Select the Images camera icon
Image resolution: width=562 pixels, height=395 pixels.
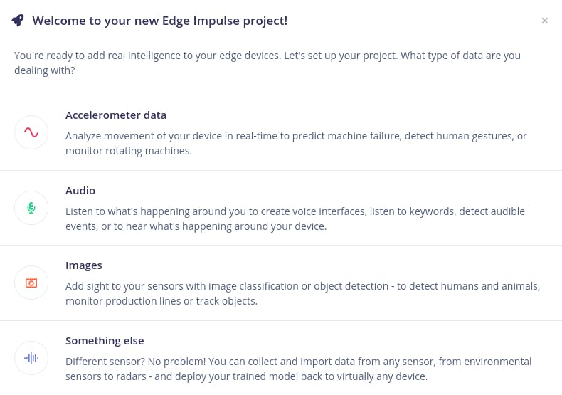pyautogui.click(x=31, y=283)
